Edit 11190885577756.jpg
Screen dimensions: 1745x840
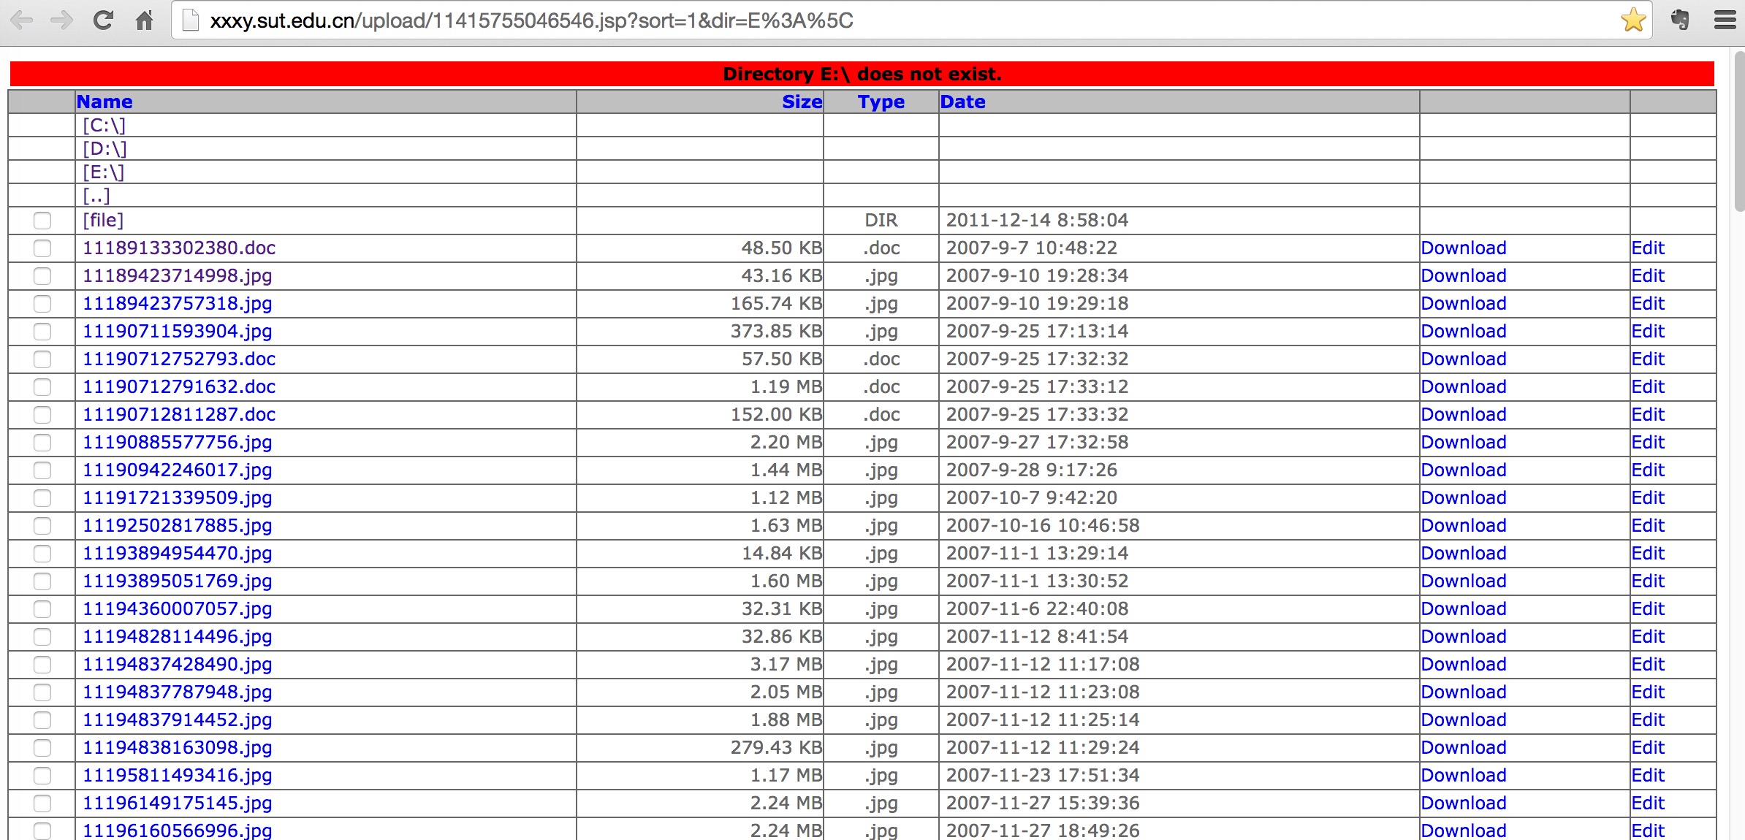[1648, 442]
